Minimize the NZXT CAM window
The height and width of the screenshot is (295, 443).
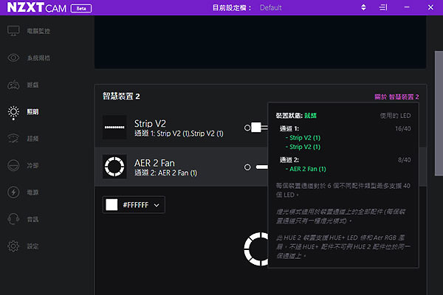point(407,7)
